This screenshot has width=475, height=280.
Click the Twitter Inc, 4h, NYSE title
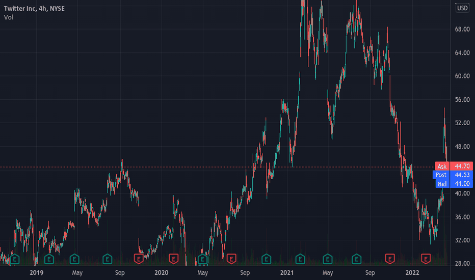coord(34,9)
